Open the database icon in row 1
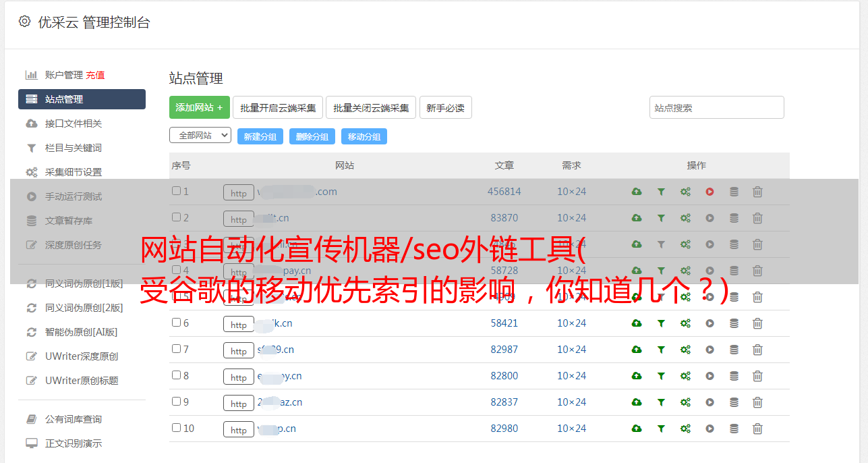The width and height of the screenshot is (868, 463). (x=734, y=192)
